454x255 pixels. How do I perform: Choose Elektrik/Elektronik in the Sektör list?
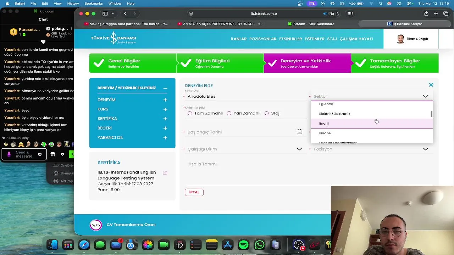coord(372,114)
